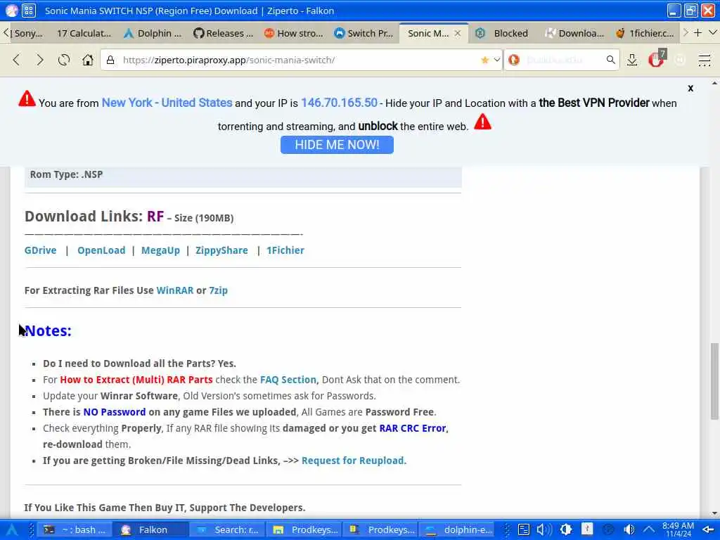The height and width of the screenshot is (540, 720).
Task: Open the first Prodkeys folder taskbar window
Action: pos(304,530)
